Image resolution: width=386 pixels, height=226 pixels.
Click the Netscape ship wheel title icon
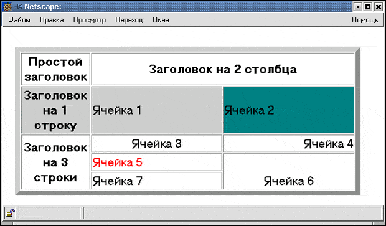7,6
